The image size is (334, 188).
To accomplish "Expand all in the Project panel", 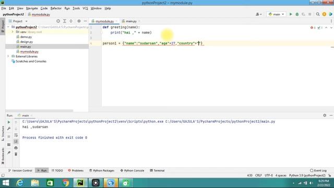I will [x=65, y=21].
